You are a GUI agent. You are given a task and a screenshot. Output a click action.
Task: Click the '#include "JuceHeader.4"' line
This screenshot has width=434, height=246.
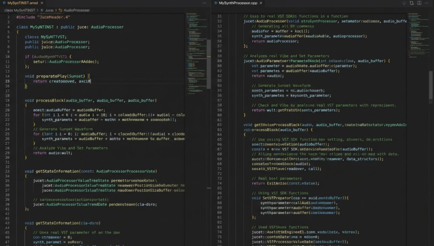[x=43, y=17]
